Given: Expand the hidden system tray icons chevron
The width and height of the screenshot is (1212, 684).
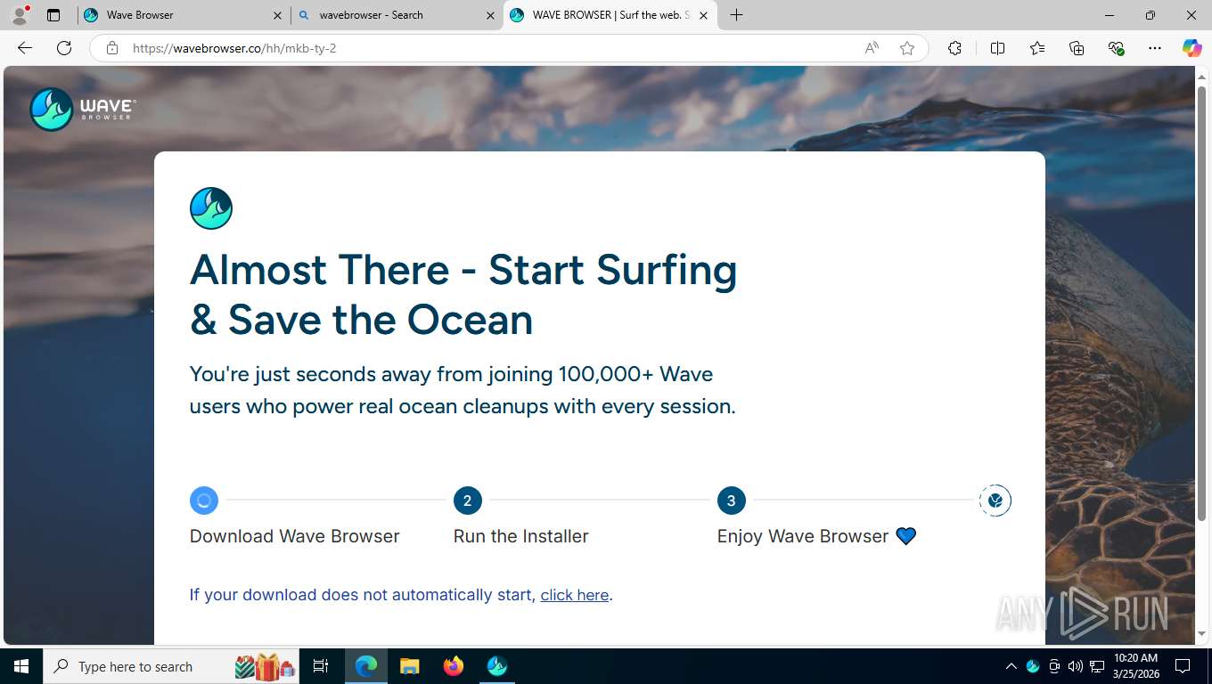Looking at the screenshot, I should 1011,666.
